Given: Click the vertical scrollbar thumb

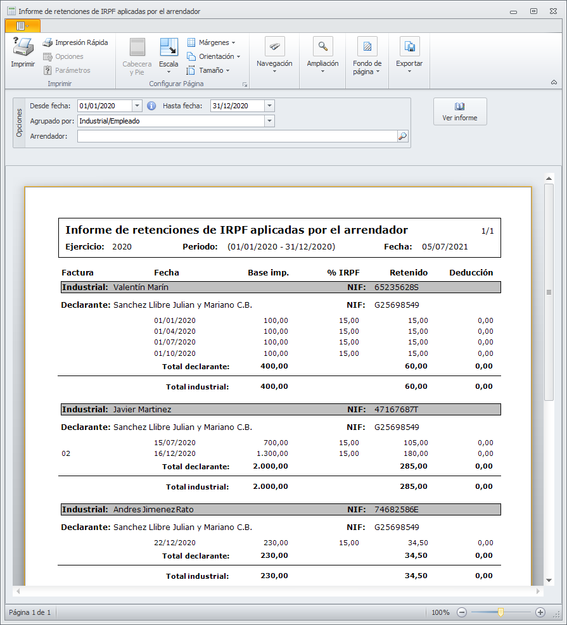Looking at the screenshot, I should pos(549,292).
